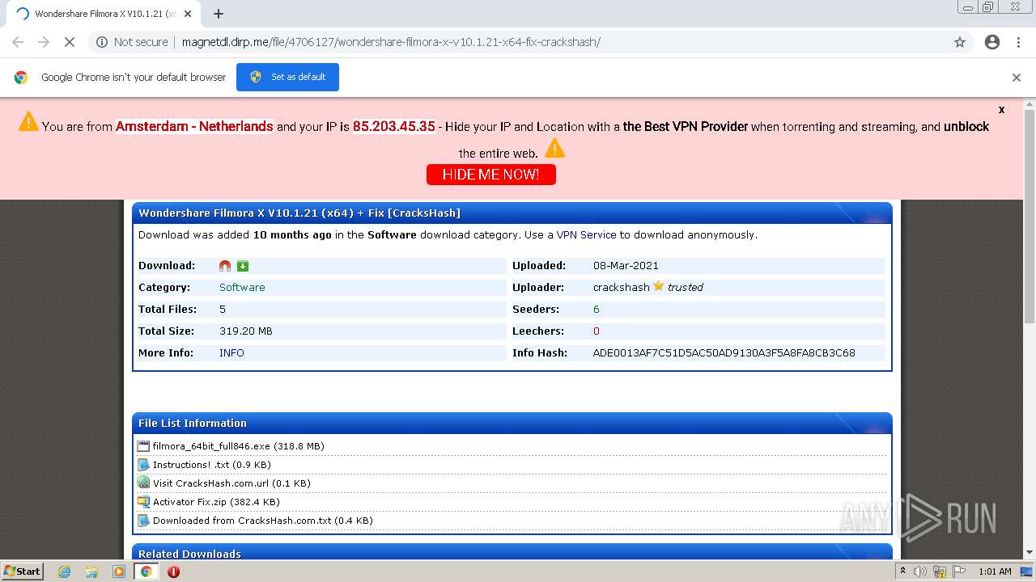Image resolution: width=1036 pixels, height=582 pixels.
Task: Click the scrollbar down arrow
Action: (1030, 553)
